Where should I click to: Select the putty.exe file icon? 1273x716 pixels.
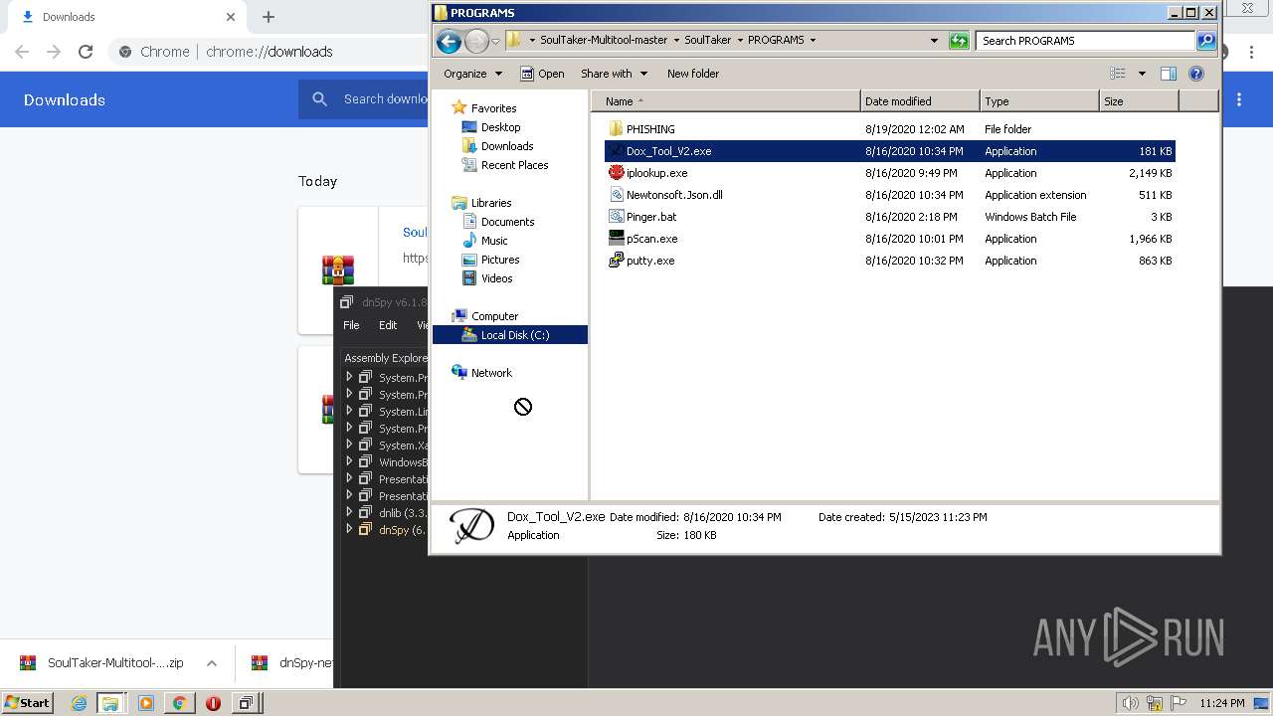(x=617, y=261)
